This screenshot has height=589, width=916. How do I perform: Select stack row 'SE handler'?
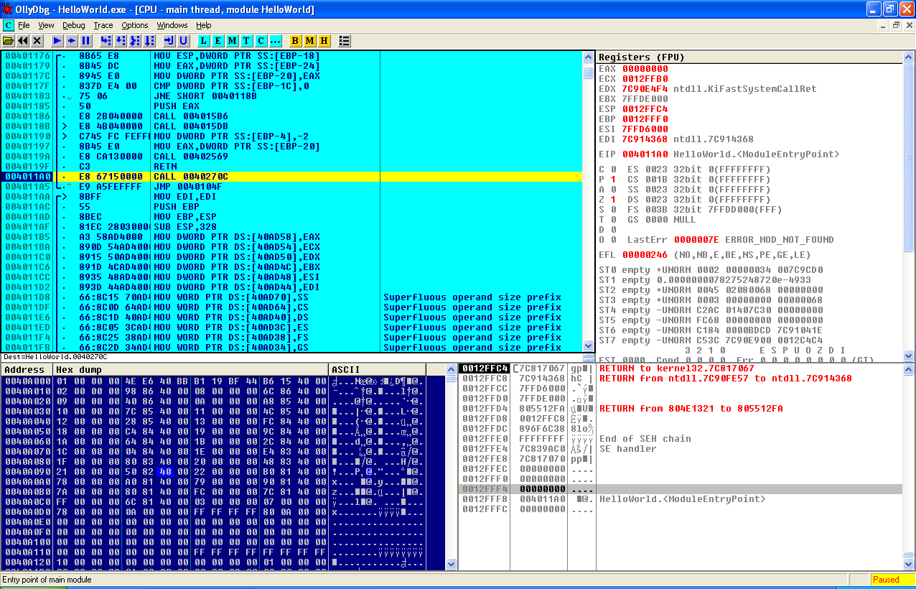click(627, 449)
